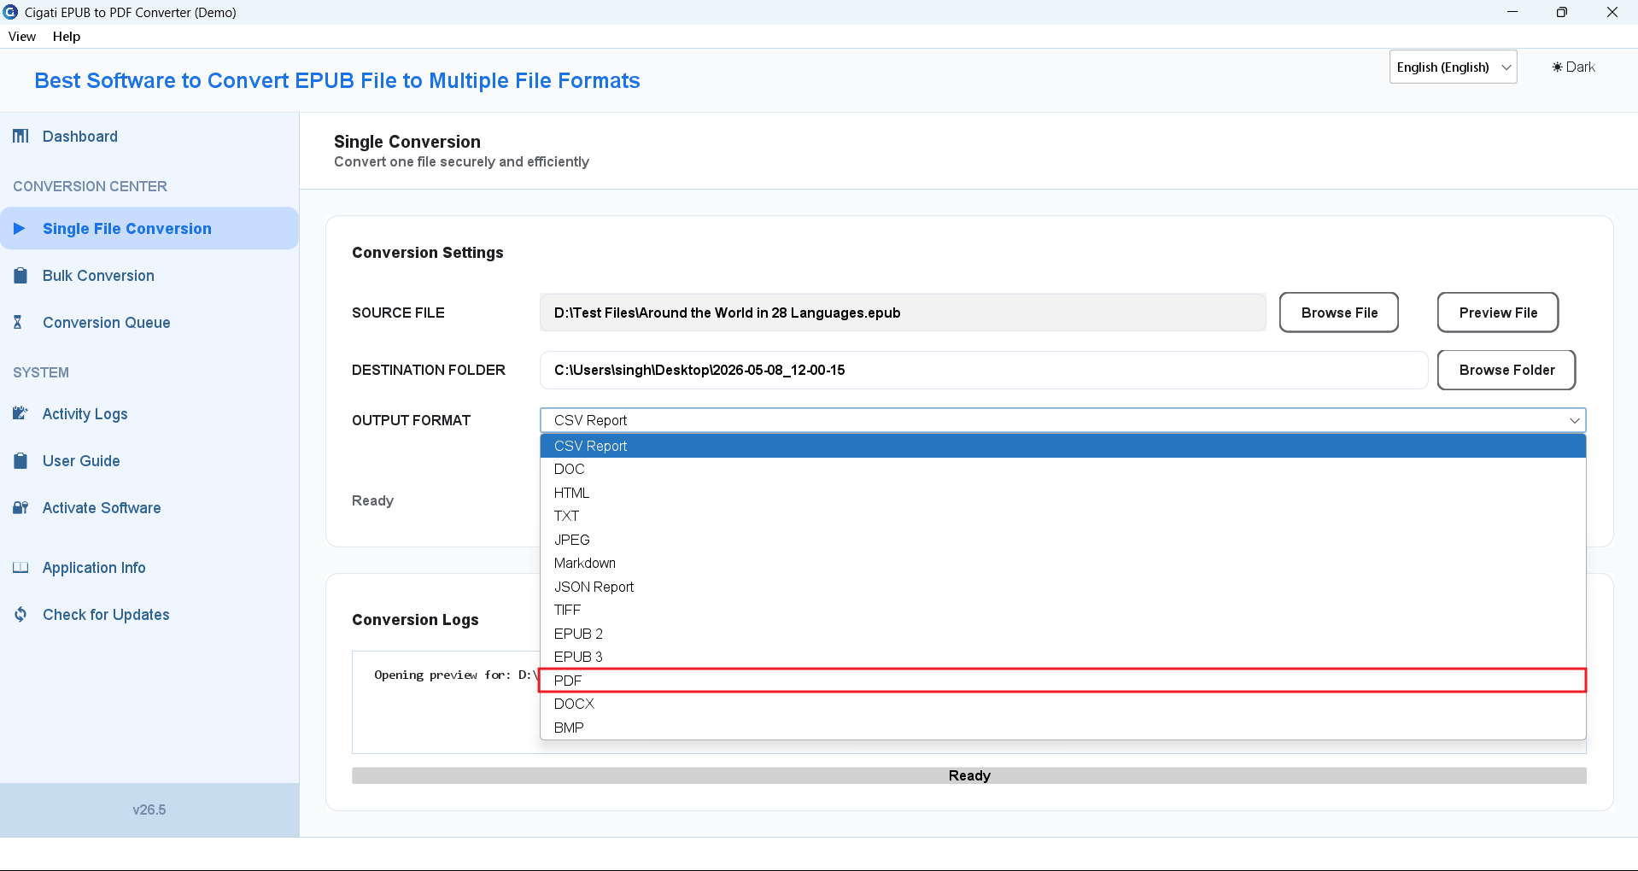Choose EPUB 2 format option
Image resolution: width=1638 pixels, height=871 pixels.
(x=1062, y=634)
